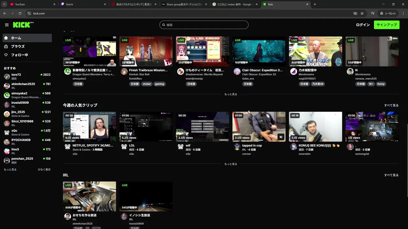Open the シークレット incognito profile button
The height and width of the screenshot is (229, 408).
[388, 13]
